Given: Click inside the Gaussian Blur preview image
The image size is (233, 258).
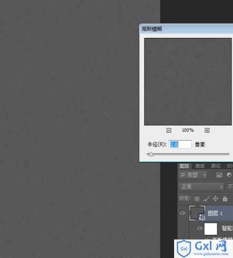Looking at the screenshot, I should [188, 82].
